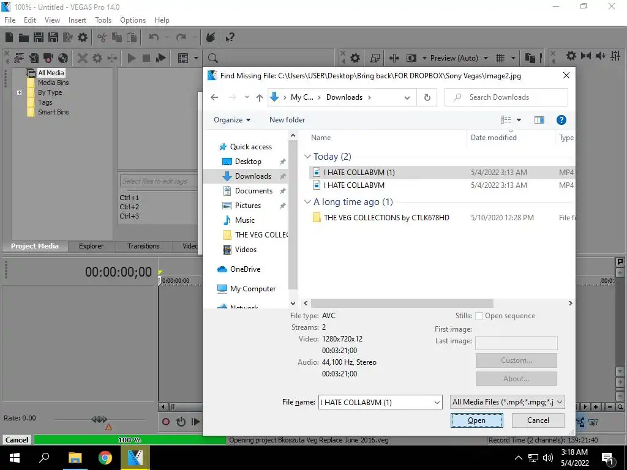Click the Open button
The width and height of the screenshot is (627, 470).
(x=476, y=420)
